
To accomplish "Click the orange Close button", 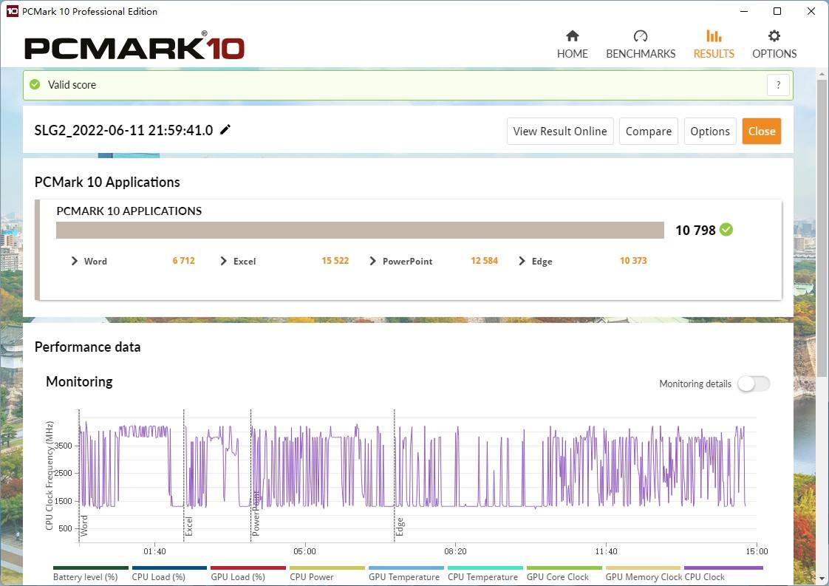I will click(x=761, y=131).
